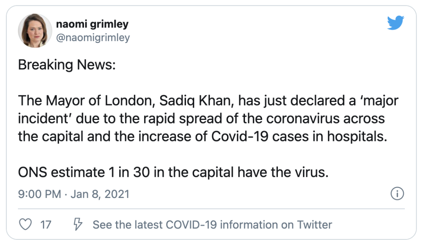Click the like count 17

point(46,225)
